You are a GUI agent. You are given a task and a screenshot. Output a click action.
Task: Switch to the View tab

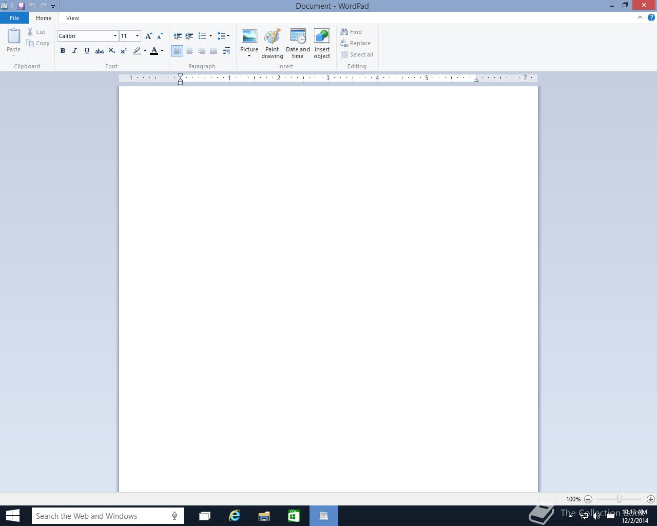tap(72, 18)
